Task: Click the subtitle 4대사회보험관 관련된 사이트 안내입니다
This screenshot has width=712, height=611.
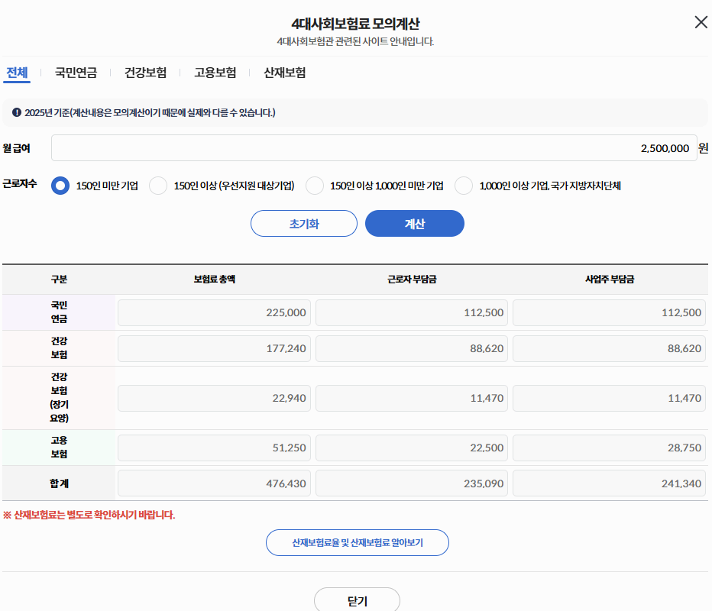Action: tap(355, 41)
